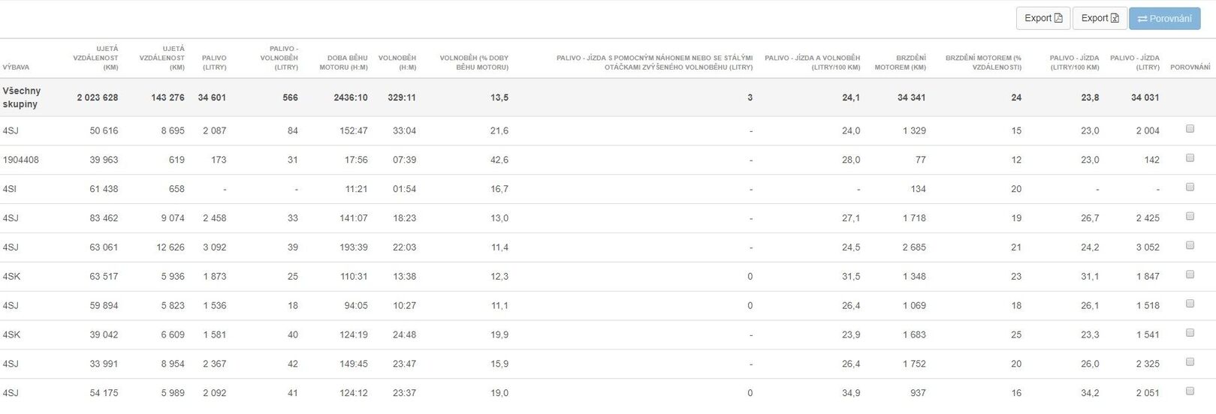Select checkbox of 4SJ row with 50 616 km

(1190, 129)
